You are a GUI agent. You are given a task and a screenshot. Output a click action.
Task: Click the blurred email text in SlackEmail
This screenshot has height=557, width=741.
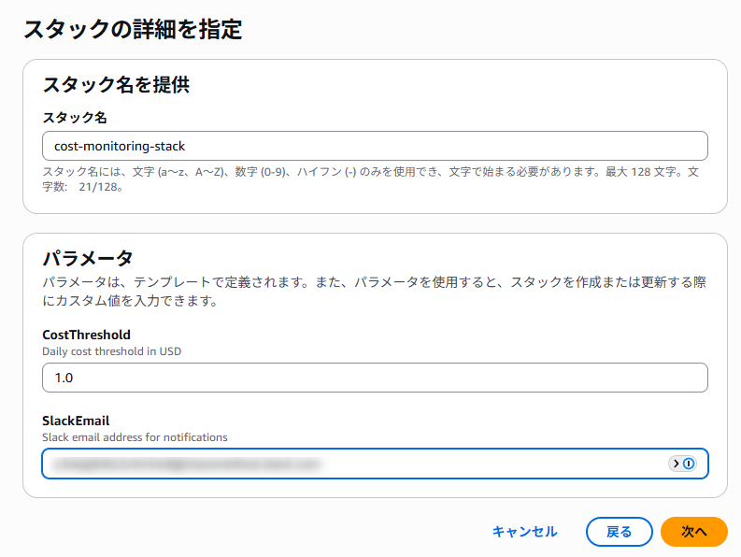187,464
